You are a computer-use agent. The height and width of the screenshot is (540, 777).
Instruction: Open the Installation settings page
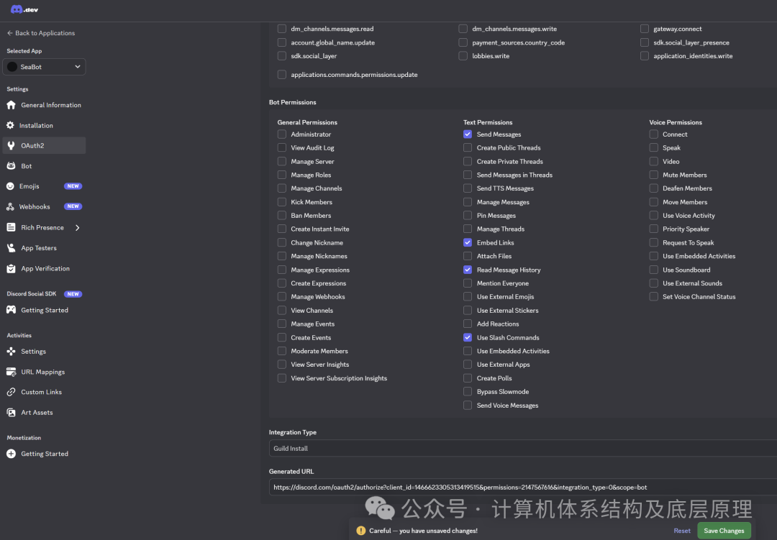point(44,125)
